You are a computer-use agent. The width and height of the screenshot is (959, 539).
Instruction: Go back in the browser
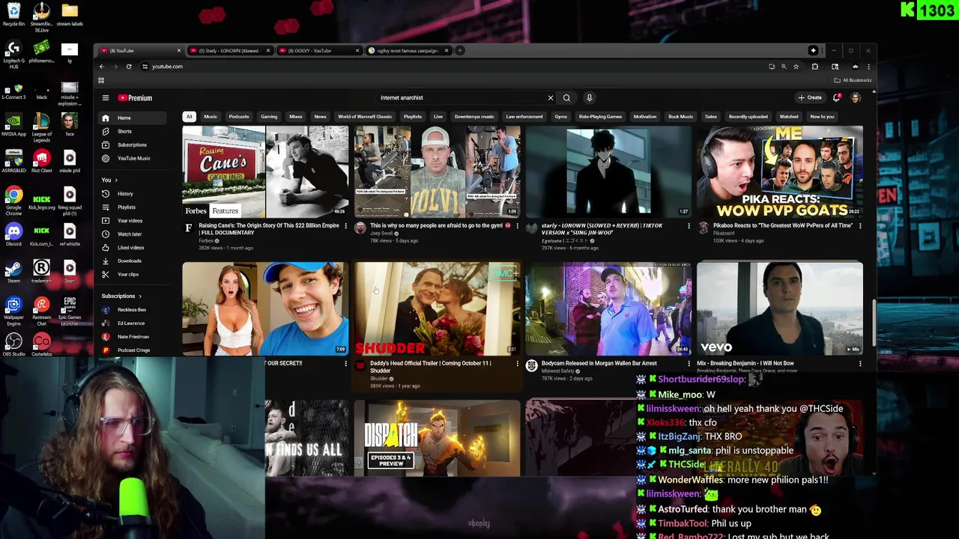click(x=102, y=67)
